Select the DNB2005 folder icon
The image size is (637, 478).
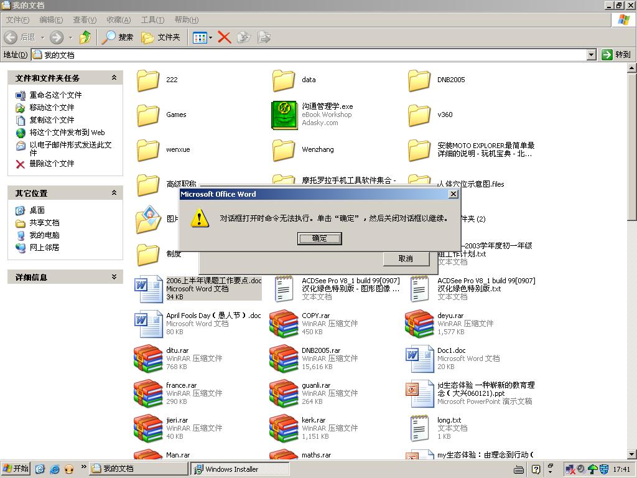419,80
